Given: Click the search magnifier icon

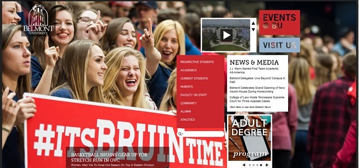Looking at the screenshot, I should [x=180, y=134].
